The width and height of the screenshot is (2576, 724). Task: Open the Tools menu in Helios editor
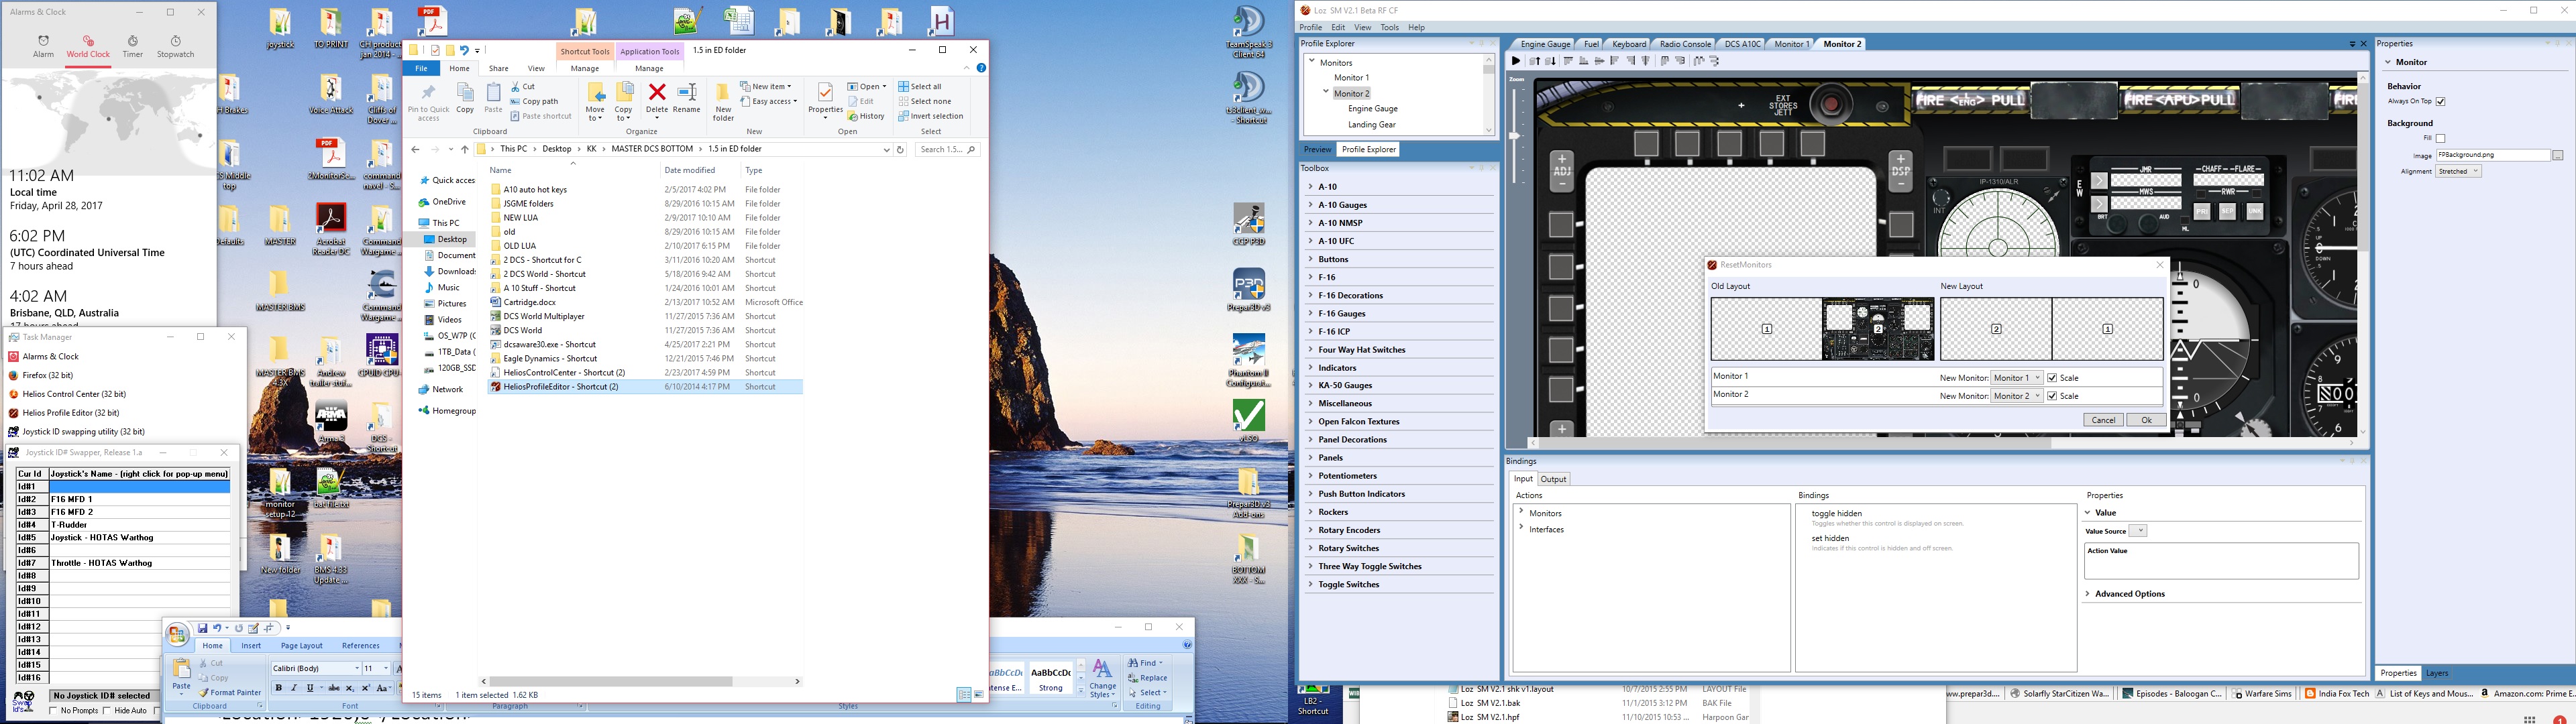coord(1389,27)
